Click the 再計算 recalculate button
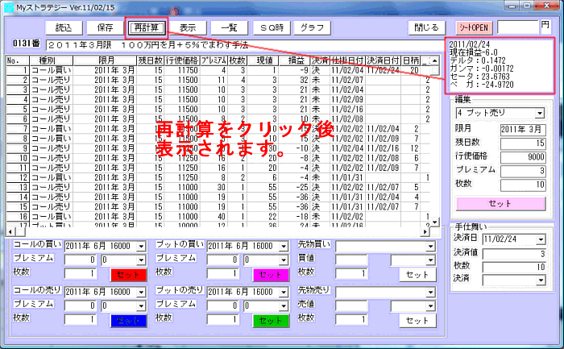The width and height of the screenshot is (564, 349). point(148,27)
